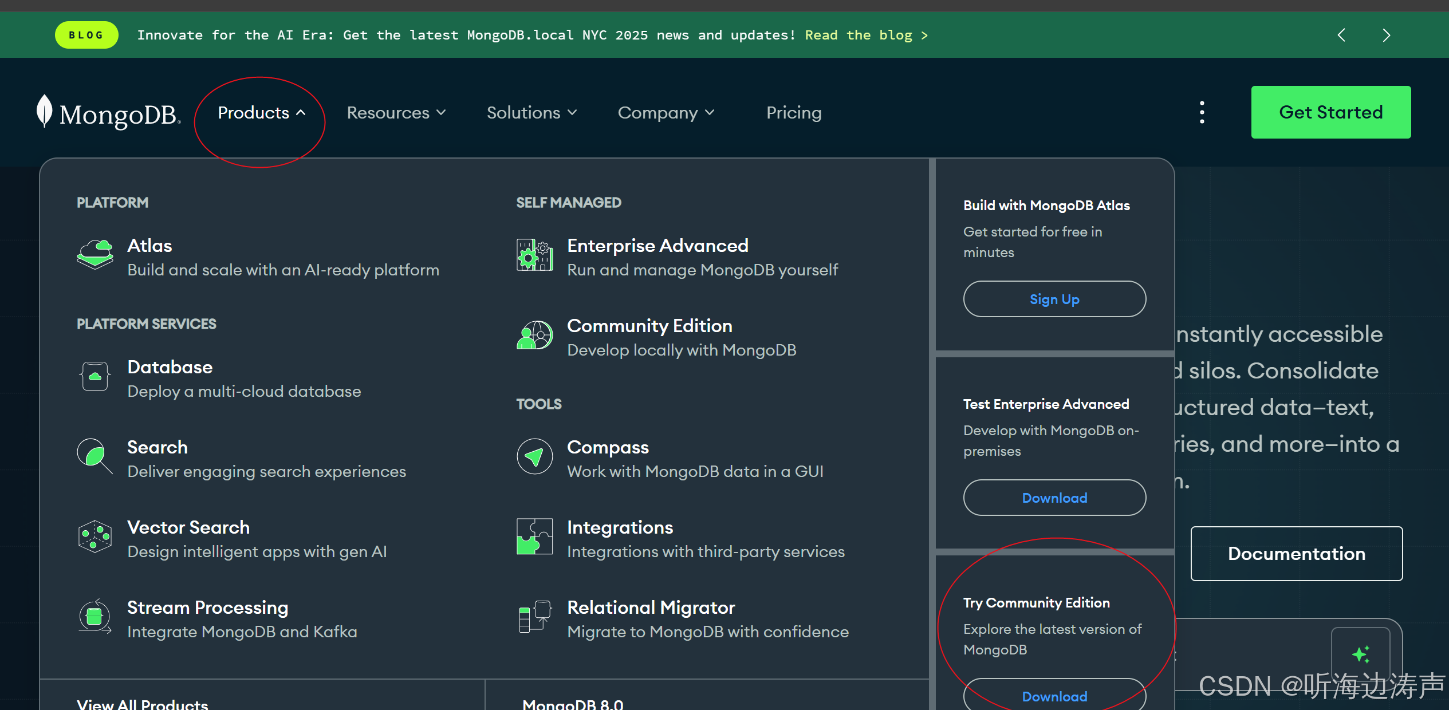Click the Integrations puzzle icon

(x=534, y=537)
